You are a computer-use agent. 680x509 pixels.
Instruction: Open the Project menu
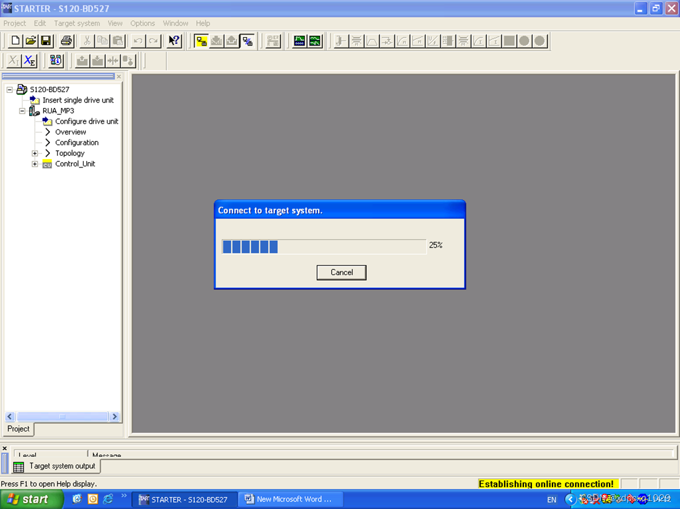click(x=15, y=24)
